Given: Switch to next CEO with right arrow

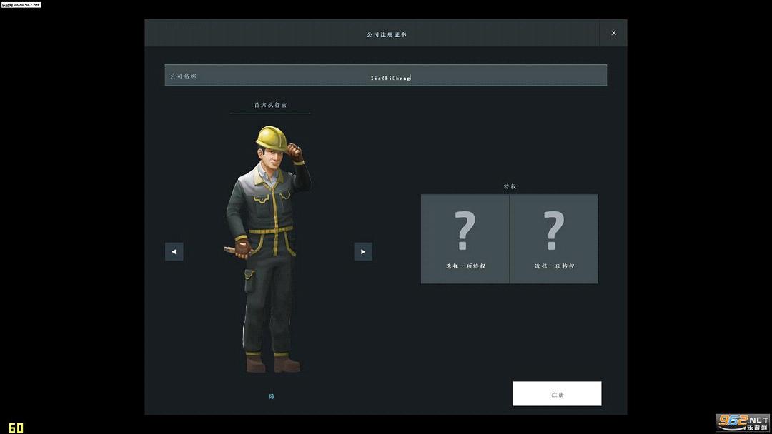Looking at the screenshot, I should click(363, 251).
